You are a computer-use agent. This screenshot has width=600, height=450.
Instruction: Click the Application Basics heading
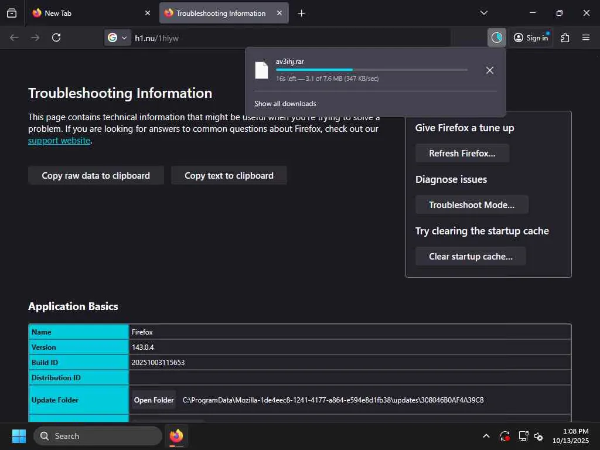coord(73,306)
